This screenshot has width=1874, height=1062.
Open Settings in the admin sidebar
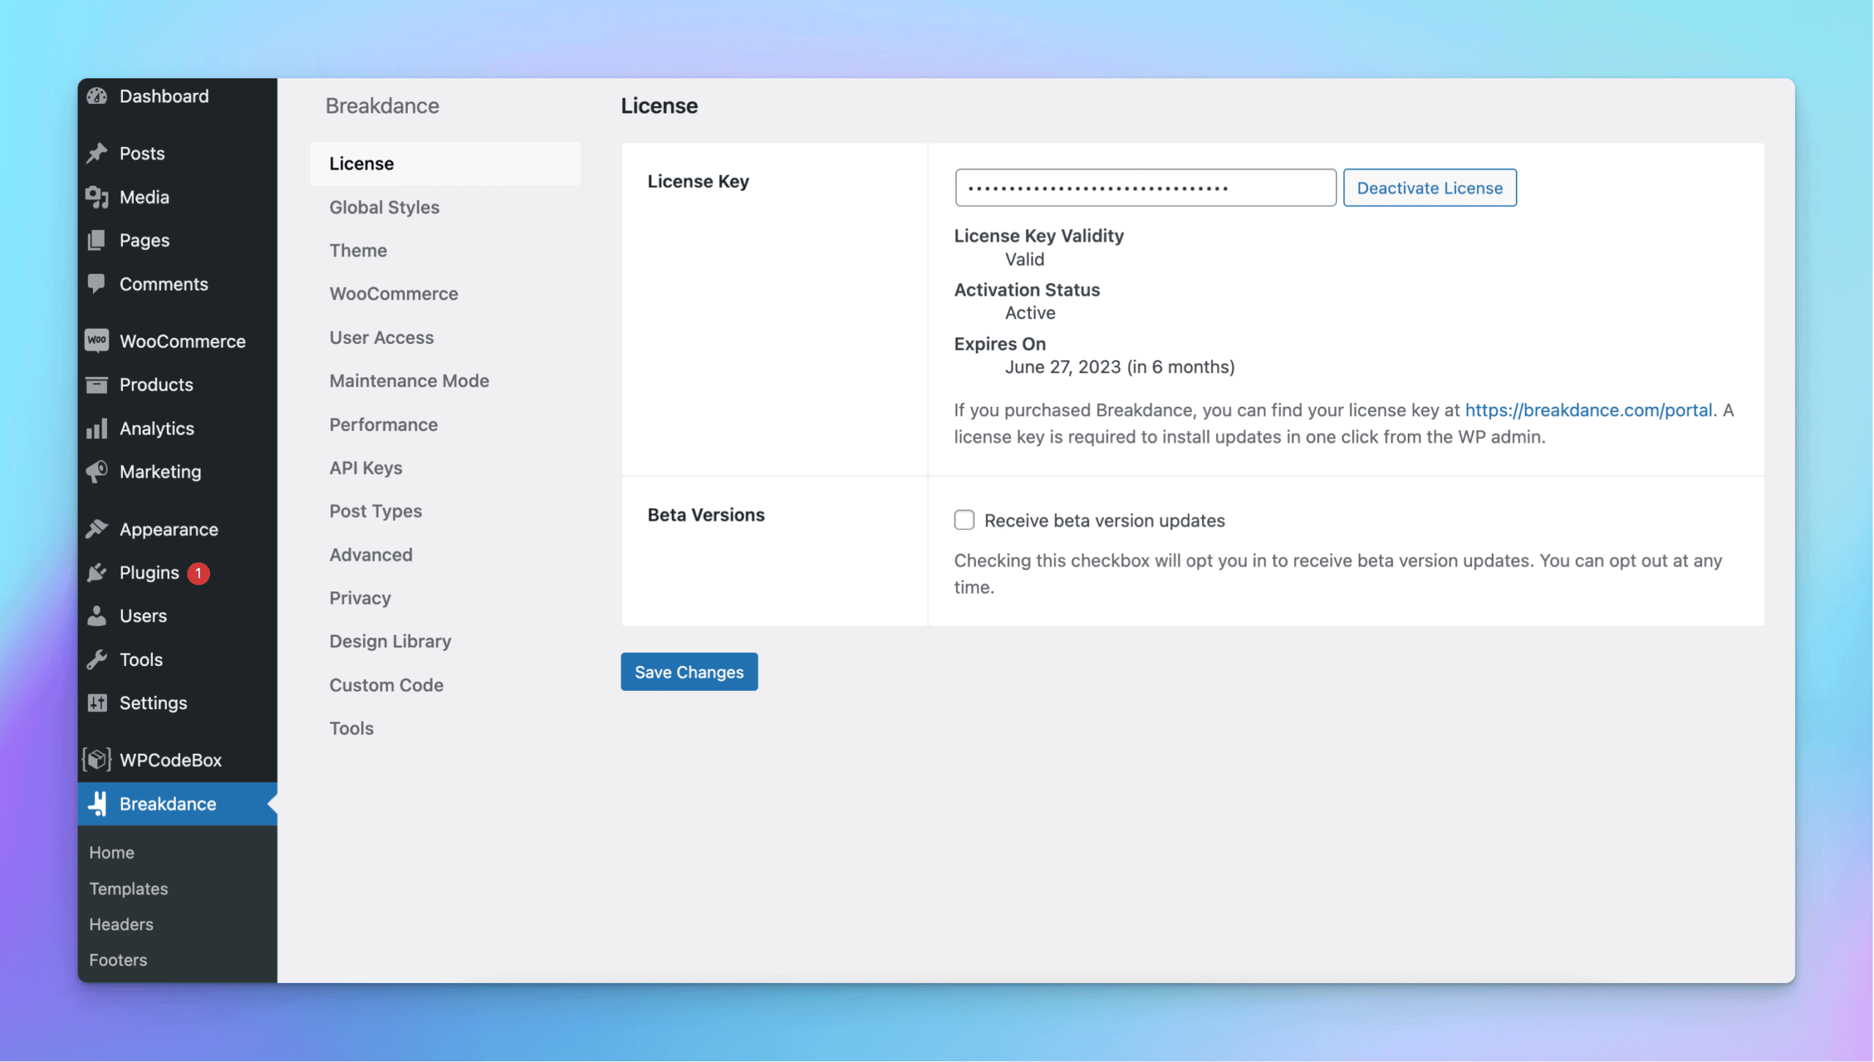[x=177, y=703]
